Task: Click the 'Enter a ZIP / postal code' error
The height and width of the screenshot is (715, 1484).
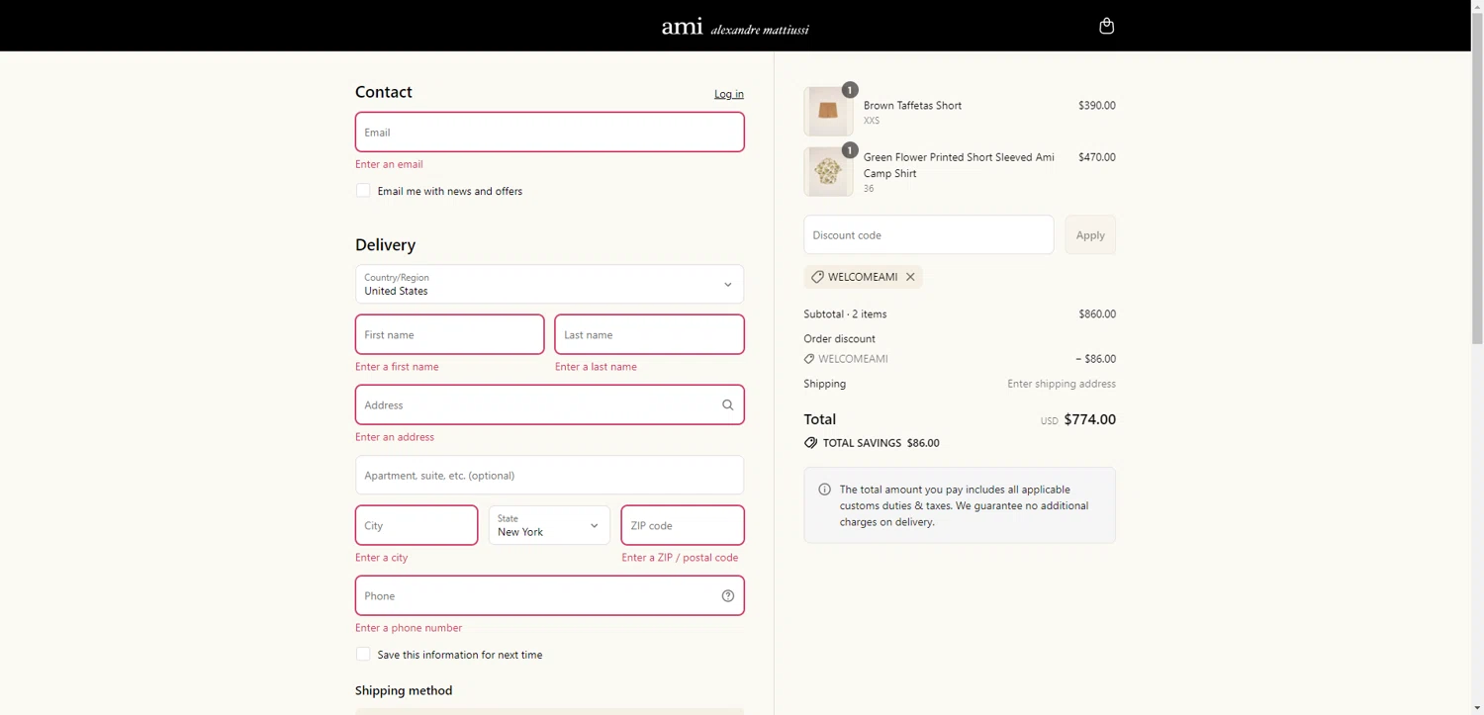Action: (680, 558)
